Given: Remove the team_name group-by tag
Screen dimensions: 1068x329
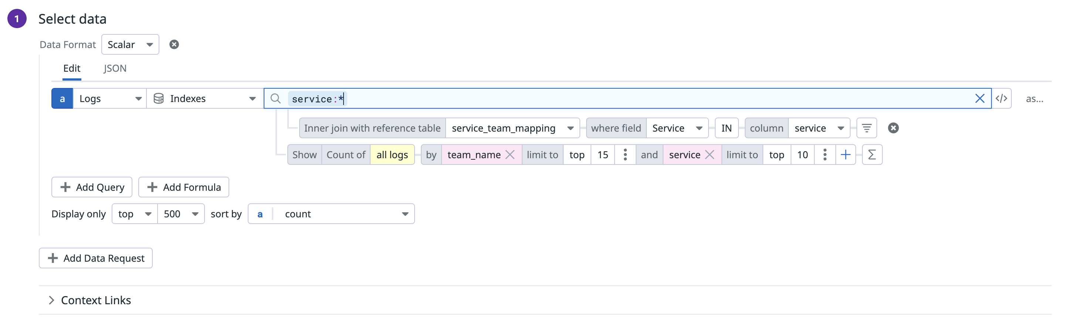Looking at the screenshot, I should pyautogui.click(x=510, y=155).
